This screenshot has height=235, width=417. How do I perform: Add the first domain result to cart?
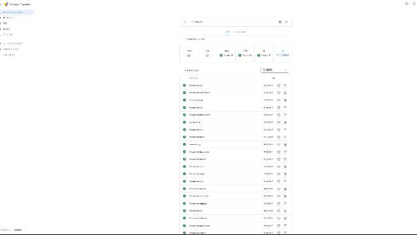pos(285,86)
